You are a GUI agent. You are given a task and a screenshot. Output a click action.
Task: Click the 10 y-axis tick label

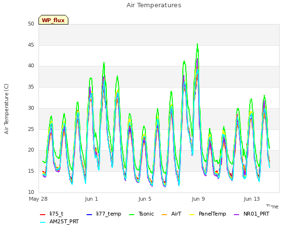(31, 192)
